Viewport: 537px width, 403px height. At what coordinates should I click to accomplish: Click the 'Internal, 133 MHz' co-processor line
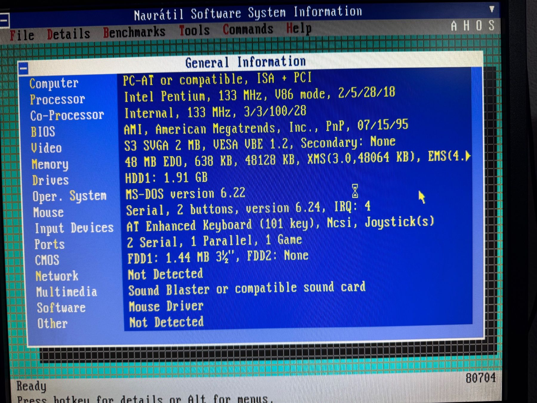(215, 112)
